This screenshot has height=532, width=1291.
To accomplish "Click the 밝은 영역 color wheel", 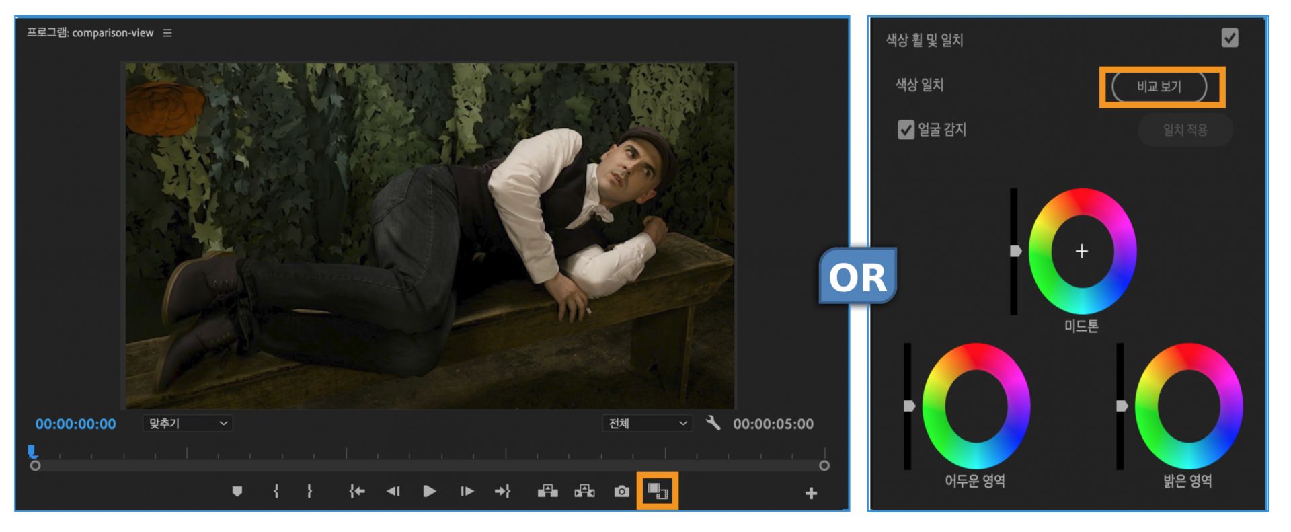I will pyautogui.click(x=1189, y=406).
